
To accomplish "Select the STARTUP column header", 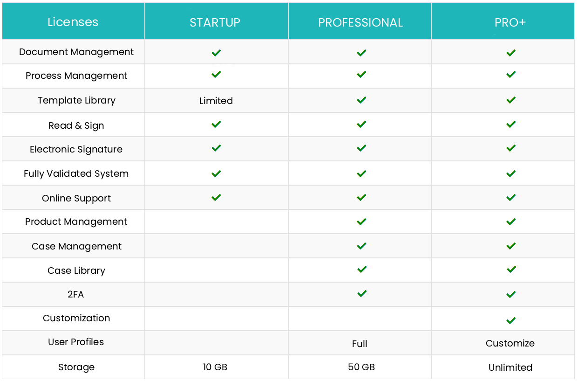I will [215, 22].
